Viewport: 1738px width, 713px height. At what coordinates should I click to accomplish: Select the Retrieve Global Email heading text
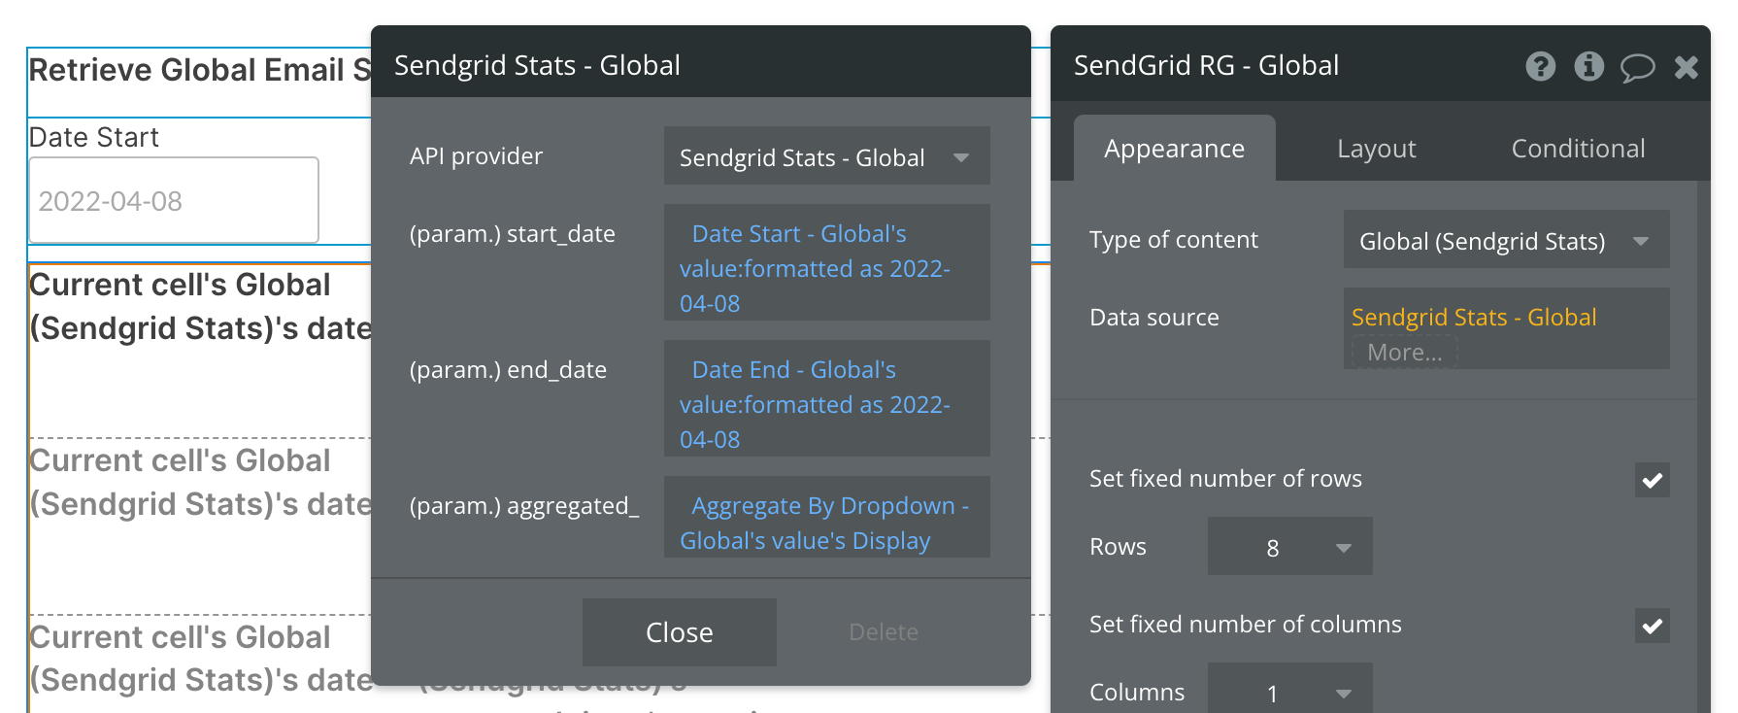click(200, 70)
